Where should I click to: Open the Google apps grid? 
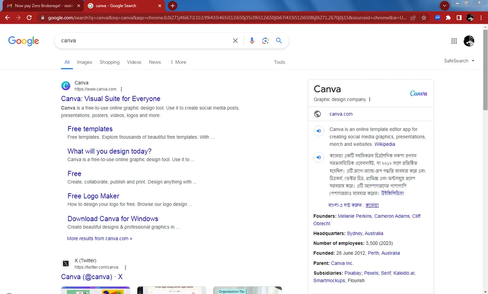(454, 41)
